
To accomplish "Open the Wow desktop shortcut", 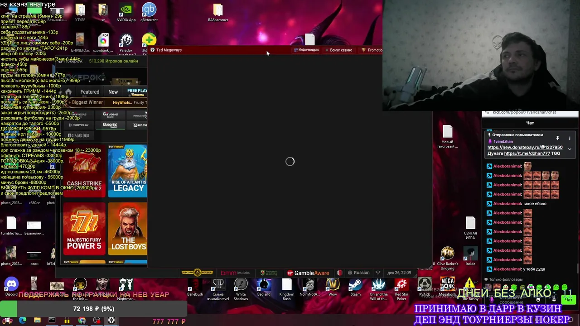I will [333, 287].
